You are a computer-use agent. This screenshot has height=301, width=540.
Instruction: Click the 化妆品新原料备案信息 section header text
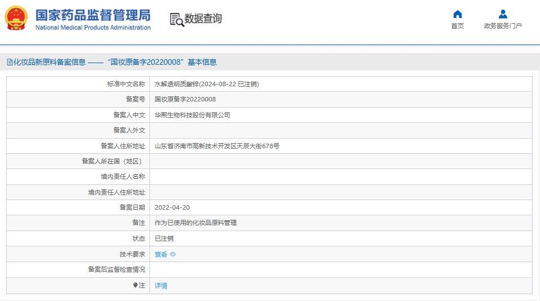pos(50,62)
